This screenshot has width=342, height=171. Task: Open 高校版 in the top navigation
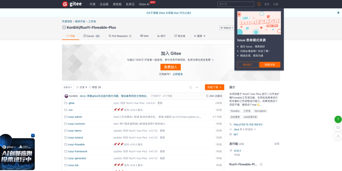click(117, 4)
